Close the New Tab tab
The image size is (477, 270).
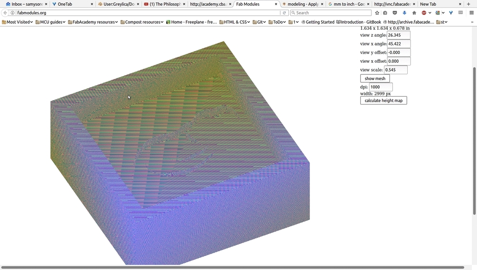point(460,4)
